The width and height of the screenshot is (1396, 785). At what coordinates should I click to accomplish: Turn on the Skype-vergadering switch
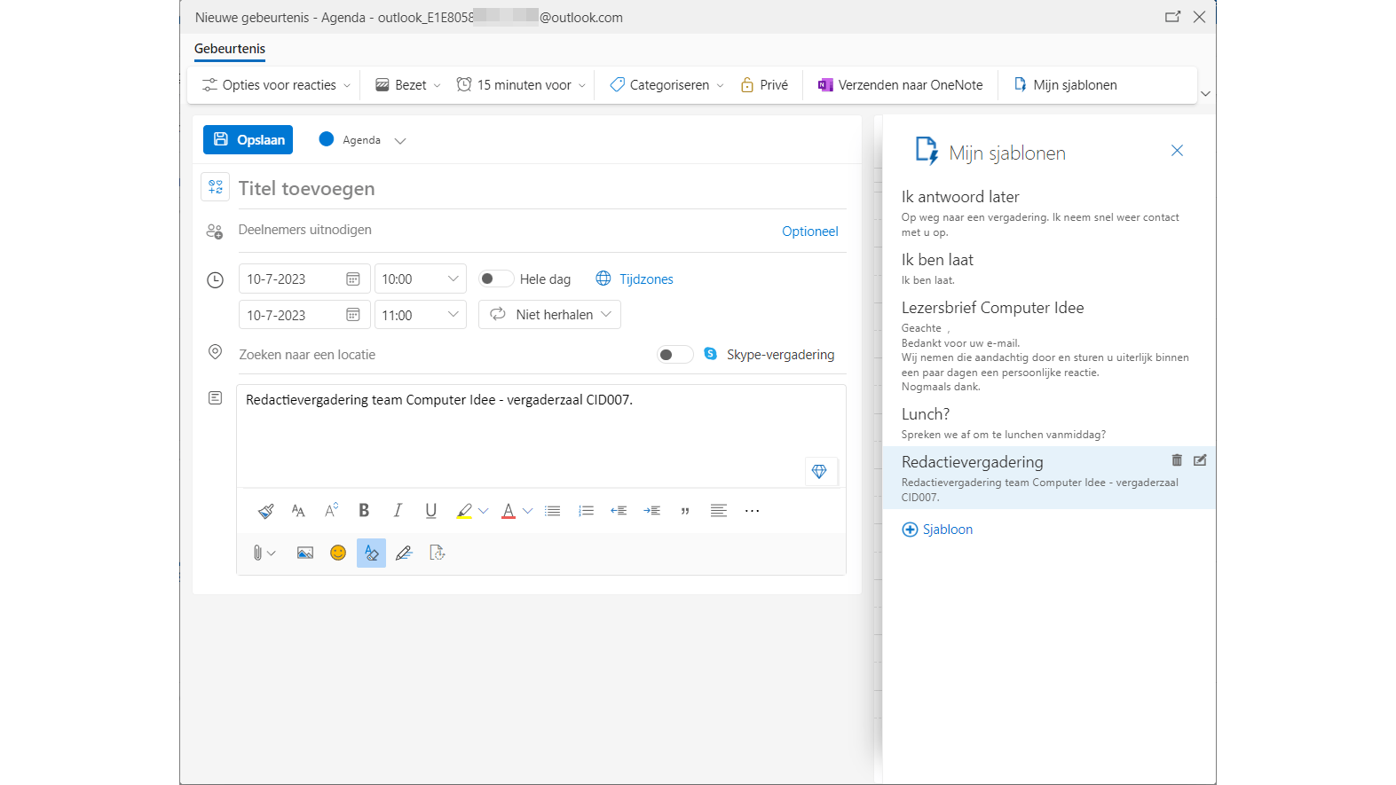point(675,355)
